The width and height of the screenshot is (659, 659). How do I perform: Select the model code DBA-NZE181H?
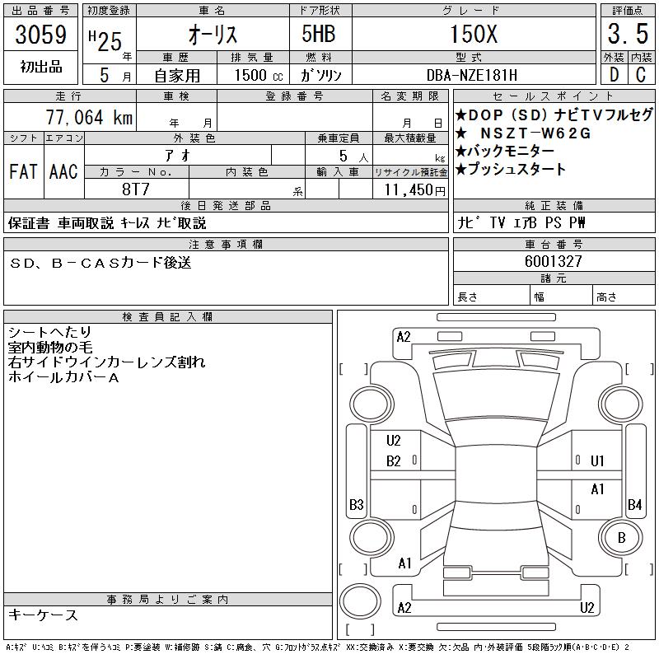472,75
